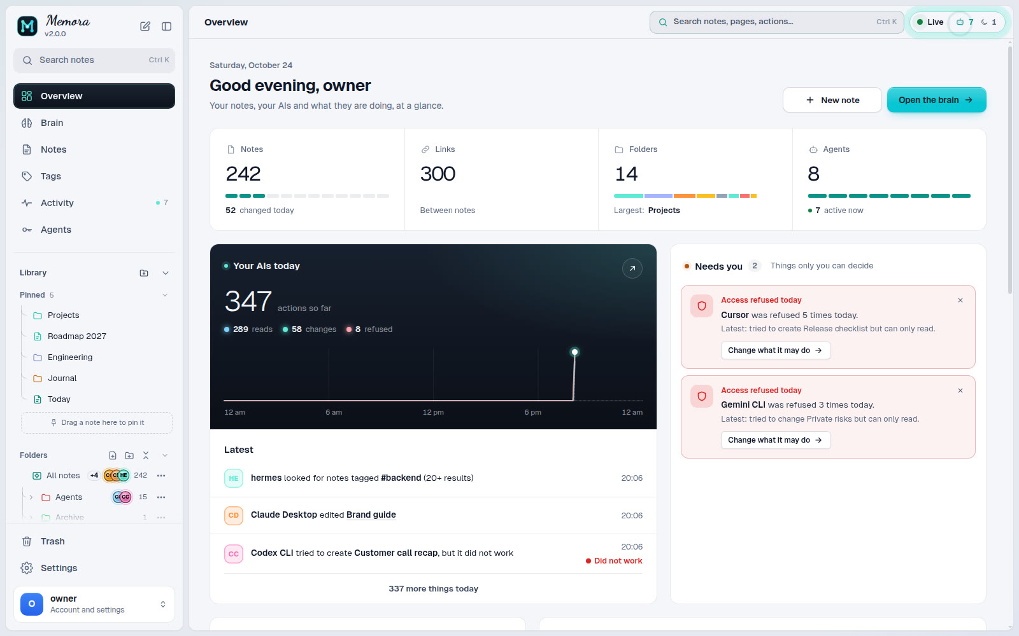Viewport: 1019px width, 636px height.
Task: Open the Activity page
Action: 94,203
